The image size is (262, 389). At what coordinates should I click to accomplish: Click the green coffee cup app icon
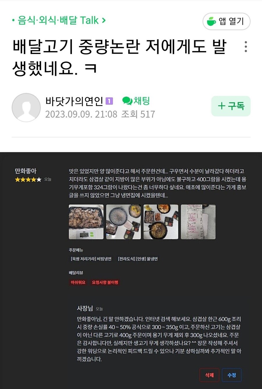(211, 21)
